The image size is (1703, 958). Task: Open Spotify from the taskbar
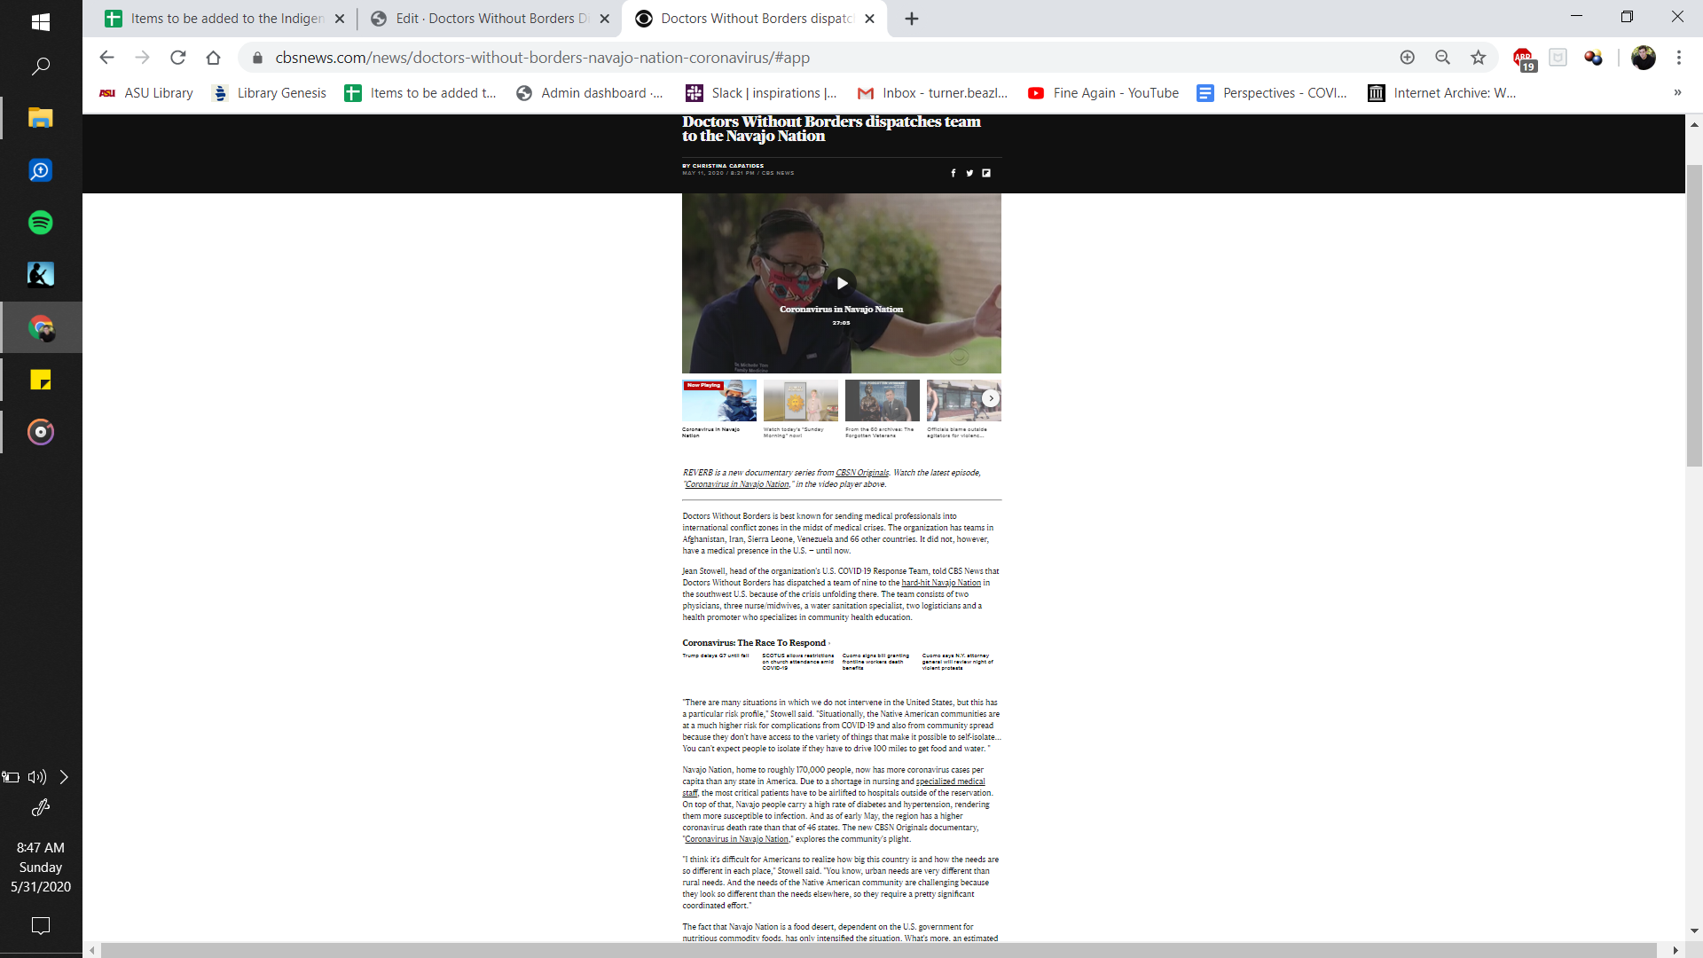pyautogui.click(x=41, y=223)
